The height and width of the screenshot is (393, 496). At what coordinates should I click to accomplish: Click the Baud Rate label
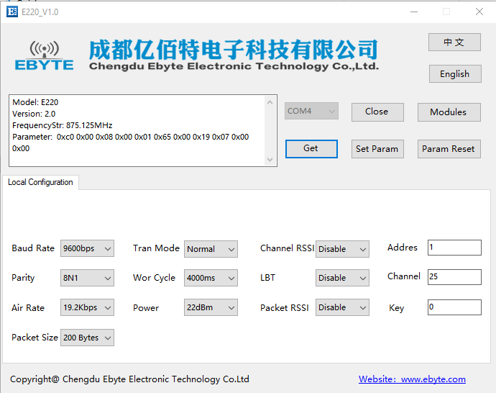[x=33, y=248]
